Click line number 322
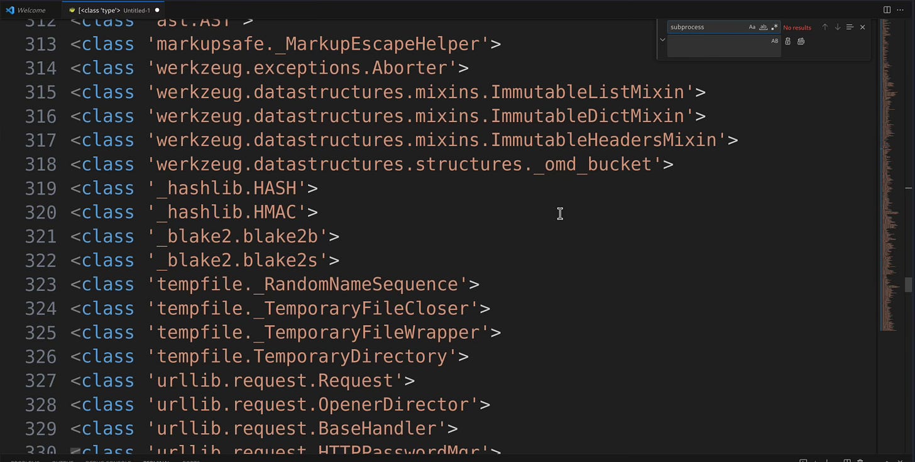 pos(41,260)
